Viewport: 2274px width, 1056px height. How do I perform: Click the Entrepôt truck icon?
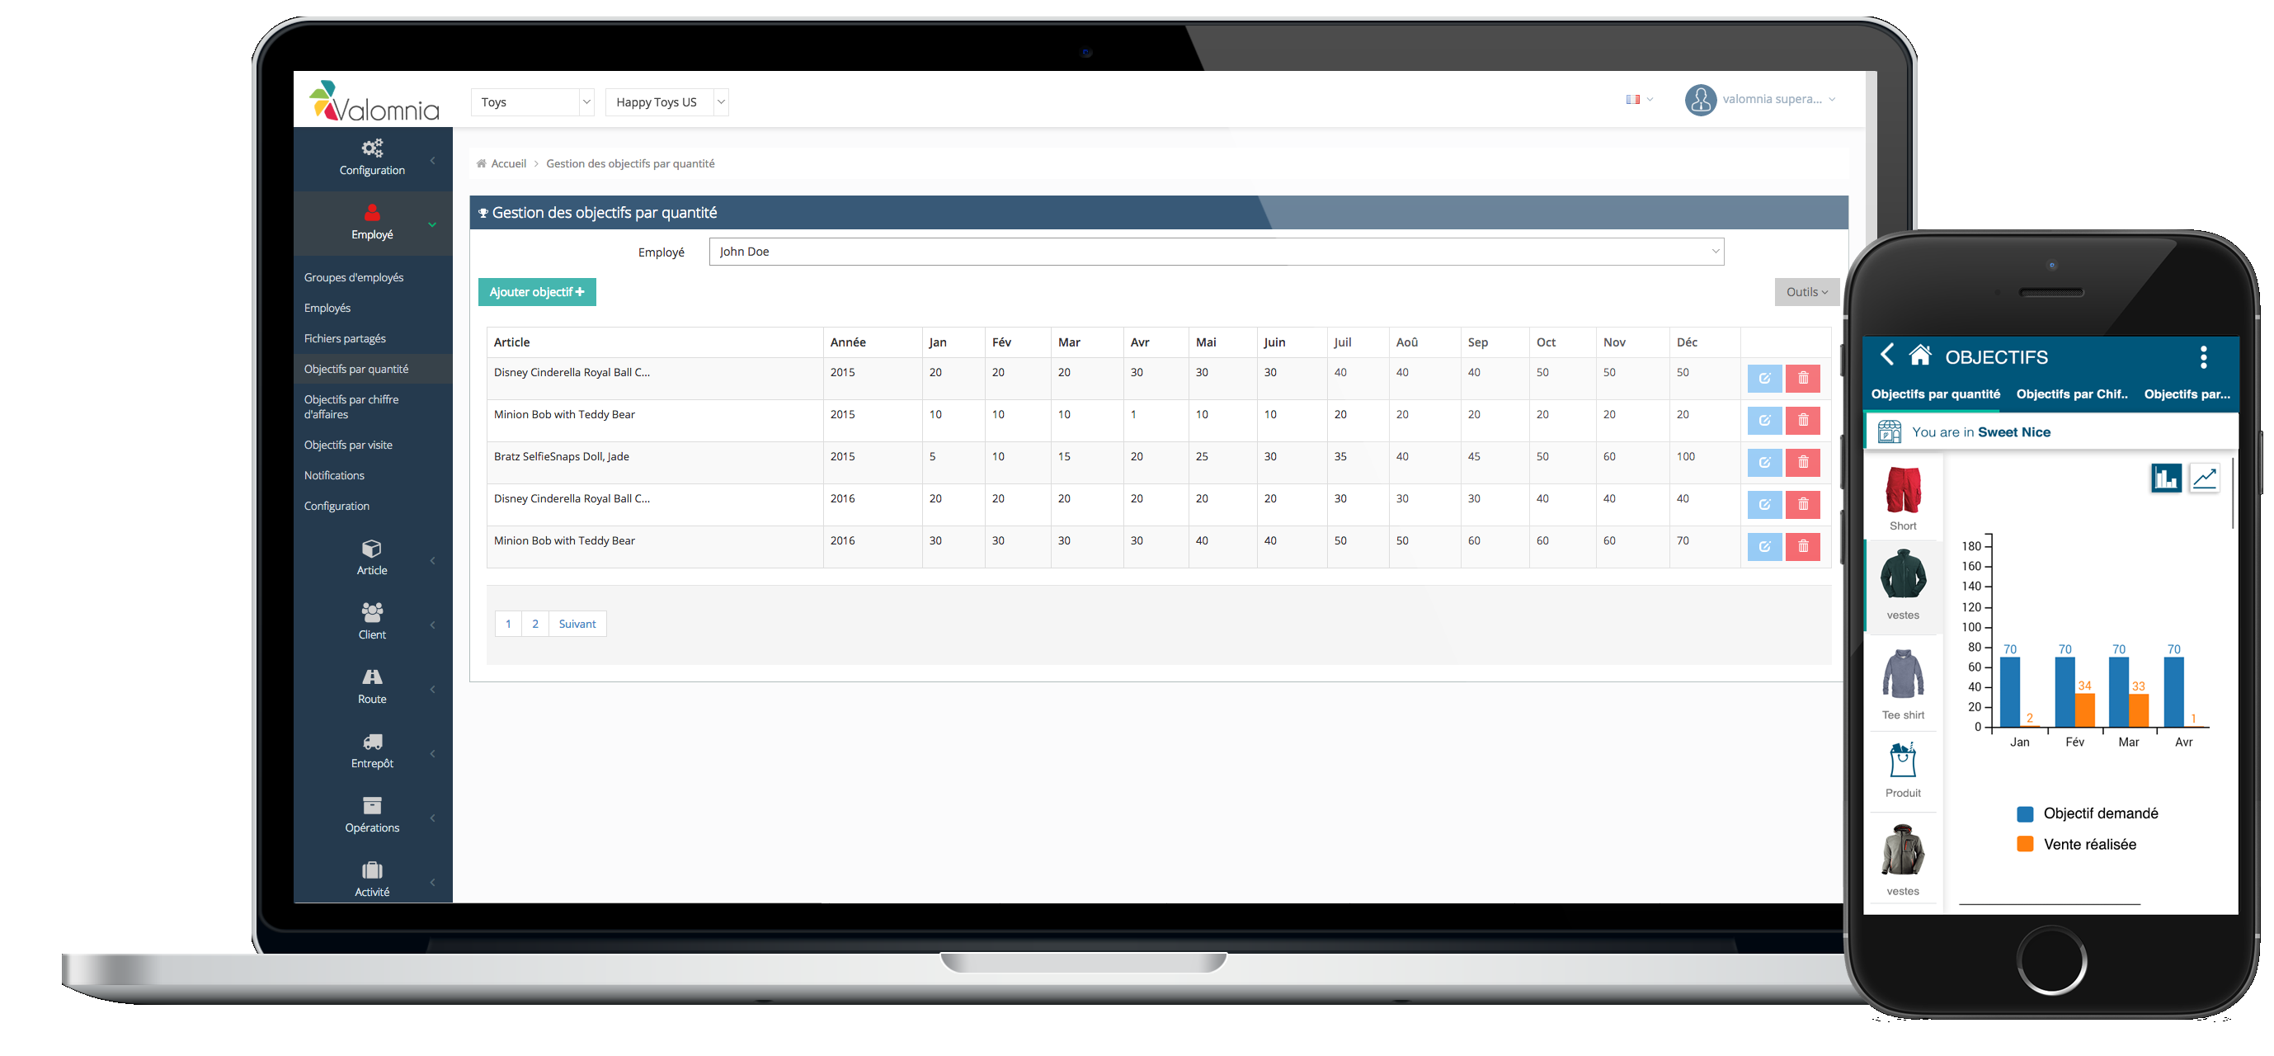pos(372,742)
